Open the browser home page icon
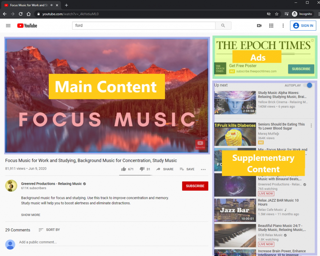 (28, 14)
